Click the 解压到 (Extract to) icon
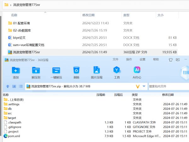 36,70
